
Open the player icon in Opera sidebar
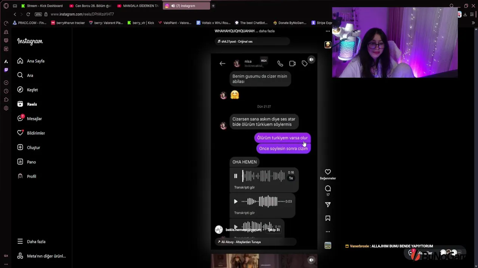point(6,83)
